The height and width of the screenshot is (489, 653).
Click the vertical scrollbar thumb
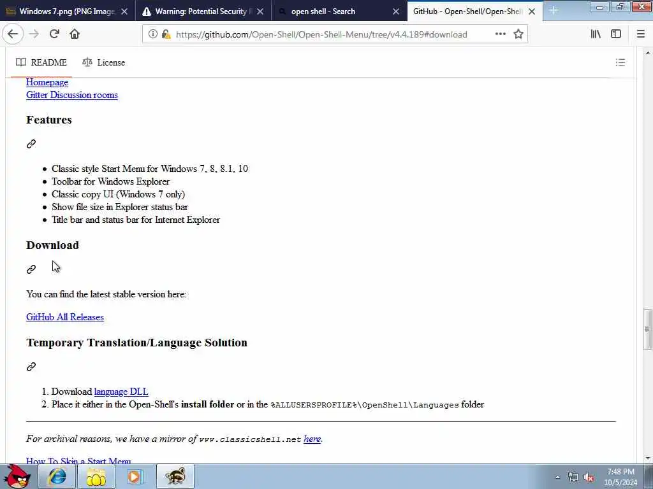coord(647,329)
